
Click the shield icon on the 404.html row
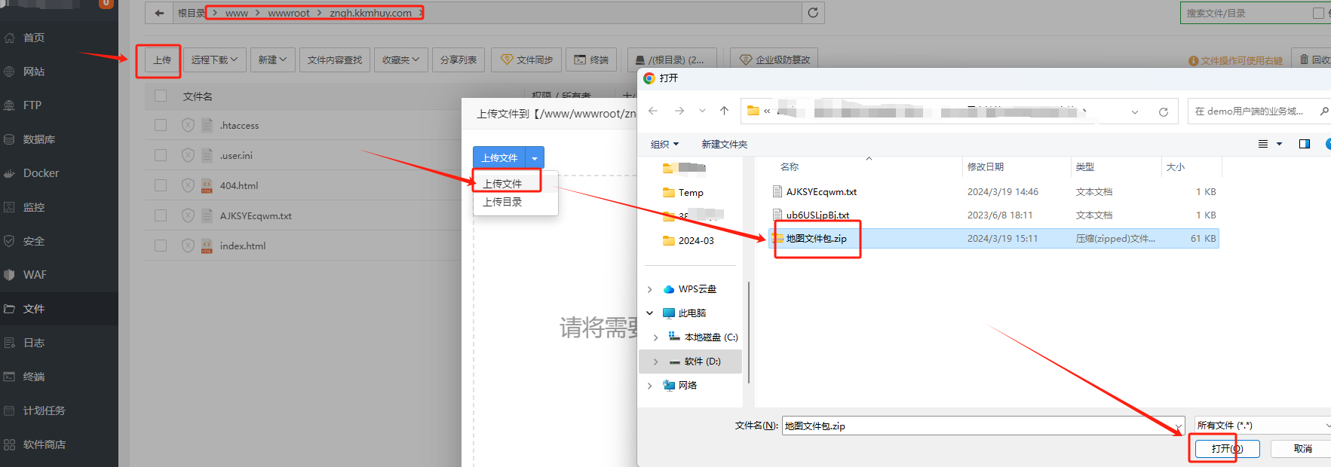click(x=189, y=185)
